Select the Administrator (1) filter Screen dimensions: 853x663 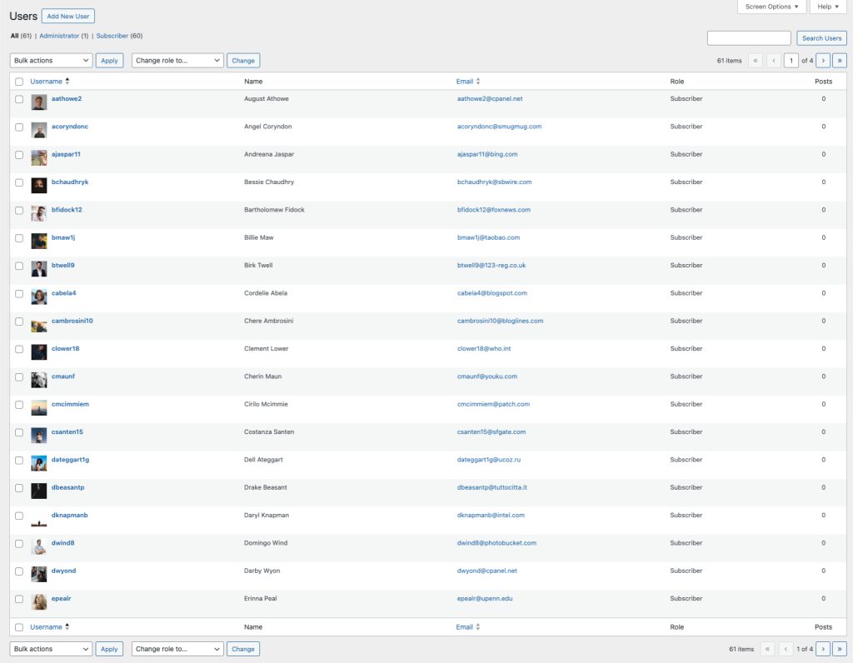[x=58, y=37]
